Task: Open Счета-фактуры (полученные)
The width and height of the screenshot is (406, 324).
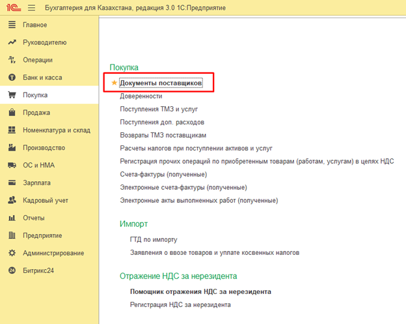Action: [163, 174]
